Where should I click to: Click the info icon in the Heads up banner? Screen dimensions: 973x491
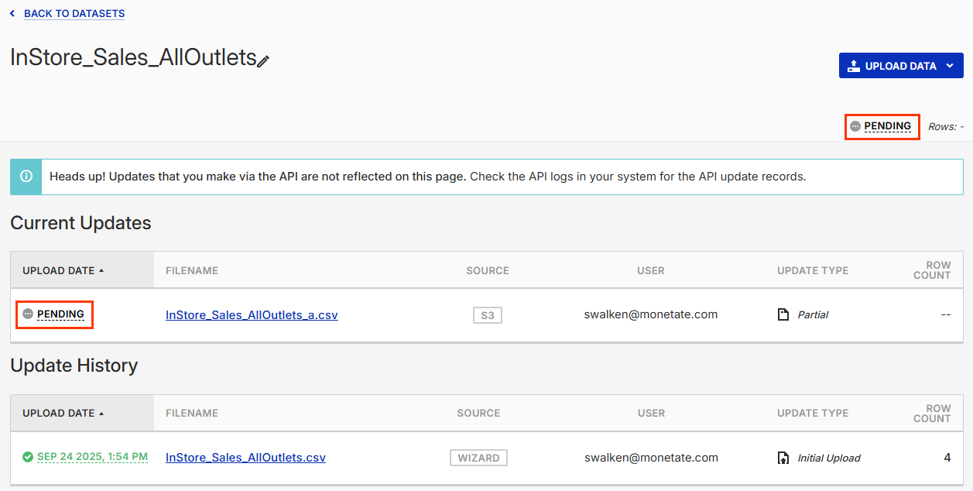(x=26, y=177)
